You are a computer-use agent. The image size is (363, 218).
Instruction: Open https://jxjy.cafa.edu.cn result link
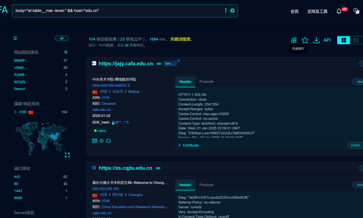tap(126, 63)
